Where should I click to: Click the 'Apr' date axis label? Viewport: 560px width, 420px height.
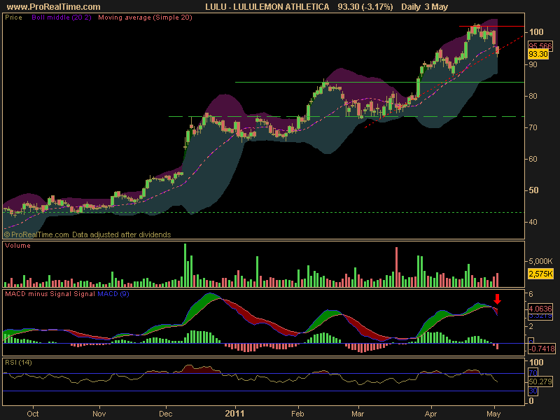[x=430, y=414]
